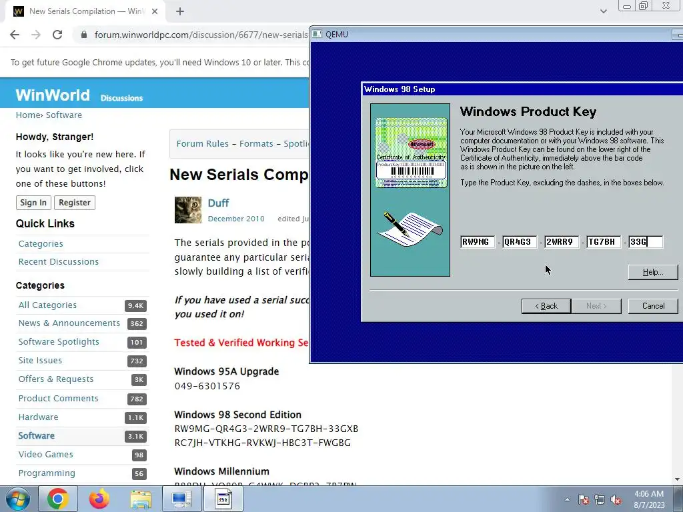
Task: Open Offers & Requests category
Action: coord(56,379)
